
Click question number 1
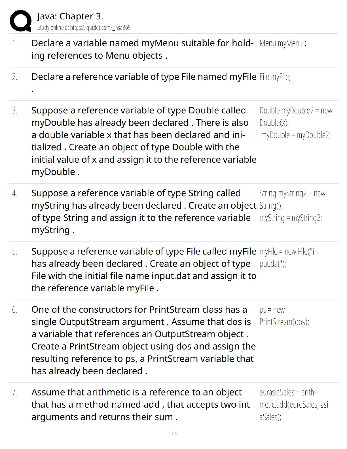tap(14, 43)
